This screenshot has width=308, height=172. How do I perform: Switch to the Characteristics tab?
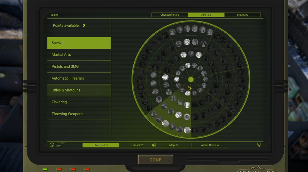(170, 15)
